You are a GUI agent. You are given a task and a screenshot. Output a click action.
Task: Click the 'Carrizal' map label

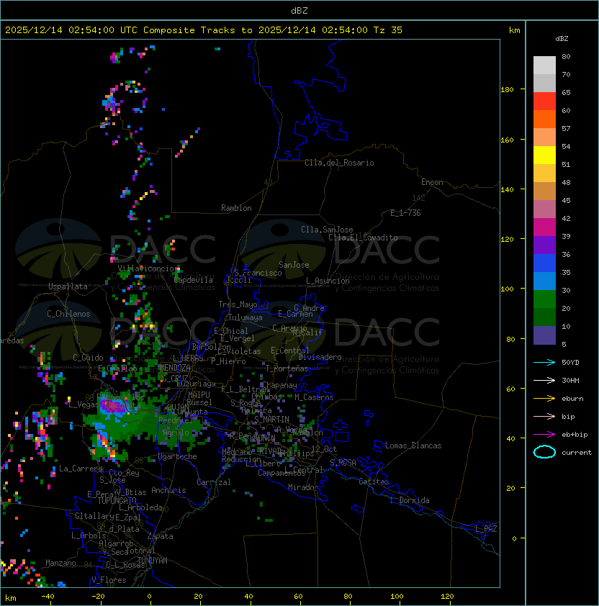(x=214, y=482)
